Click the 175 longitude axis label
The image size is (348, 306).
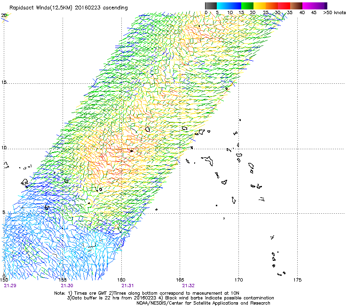tap(297, 280)
